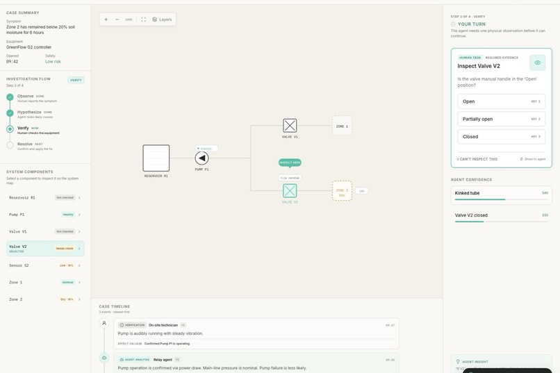Screen dimensions: 560x373
Task: Answer Open for valve handle
Action: pyautogui.click(x=502, y=101)
